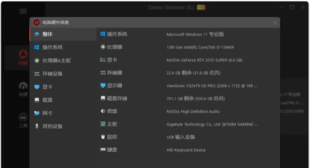Click the drive icon beside 磁盘
This screenshot has width=310, height=168.
pos(37,100)
